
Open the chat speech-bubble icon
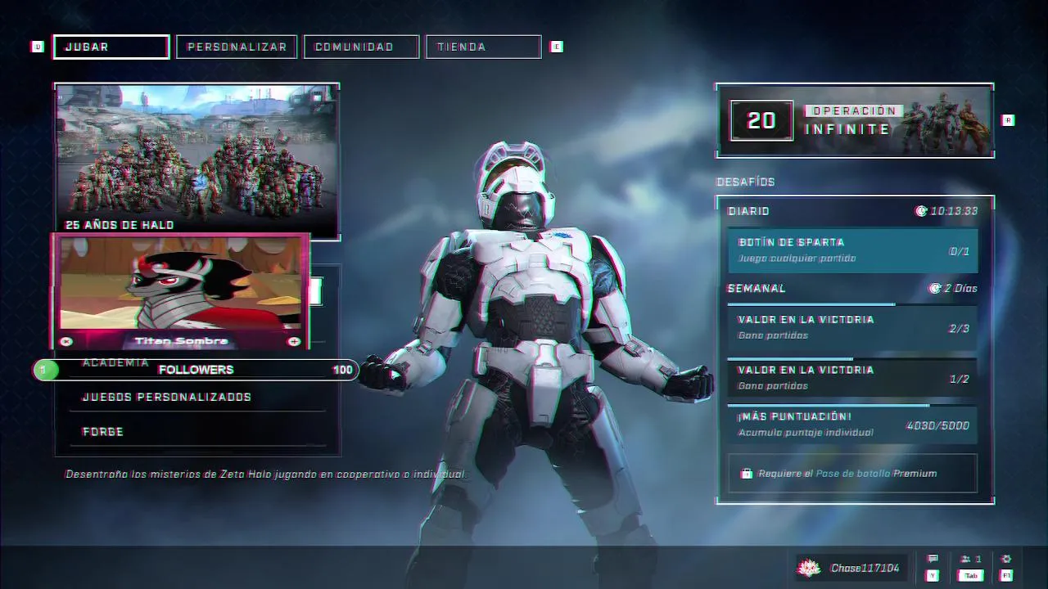click(933, 559)
